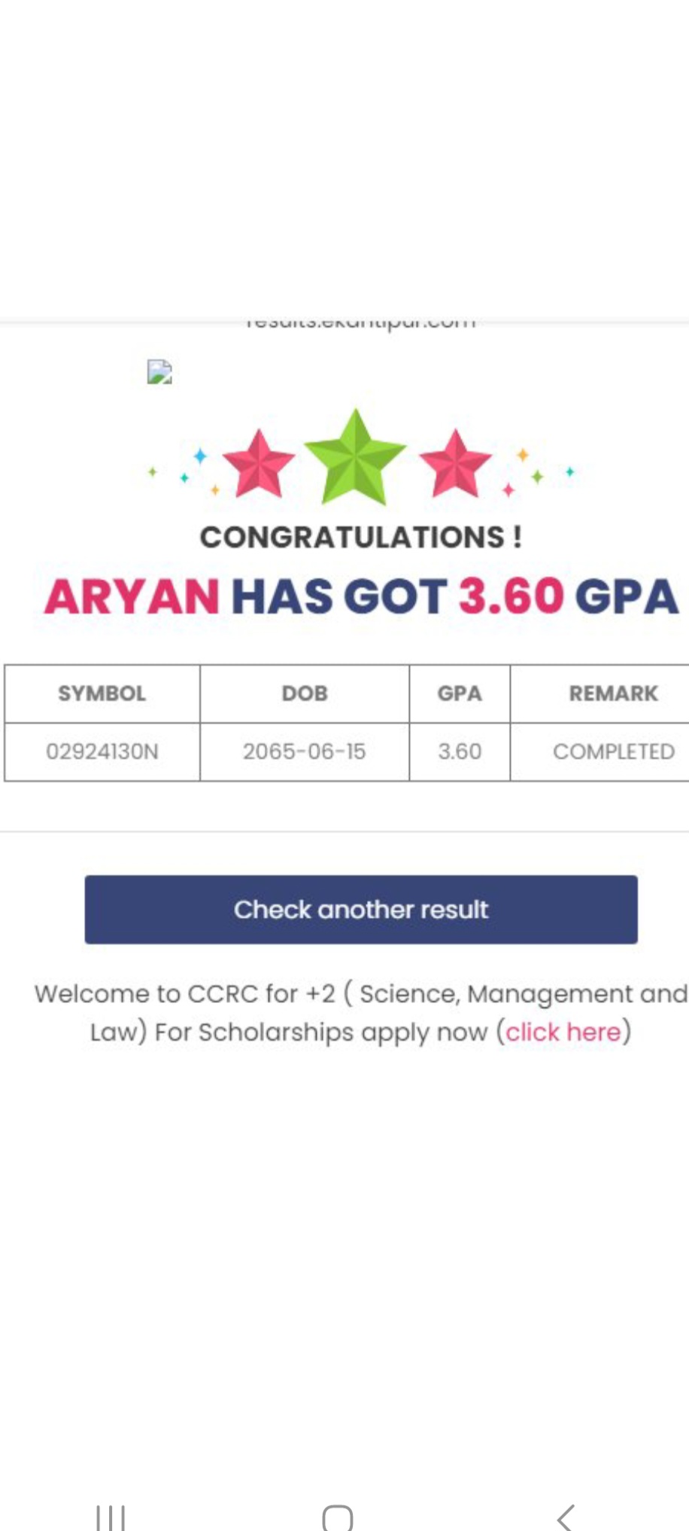Image resolution: width=689 pixels, height=1531 pixels.
Task: Click the SYMBOL column header
Action: click(x=102, y=694)
